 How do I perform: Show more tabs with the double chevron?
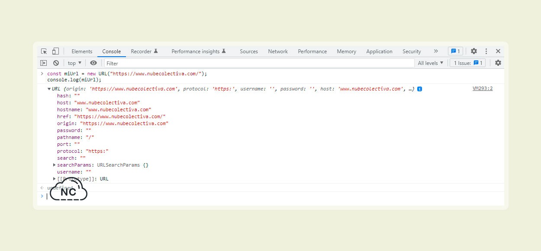436,51
